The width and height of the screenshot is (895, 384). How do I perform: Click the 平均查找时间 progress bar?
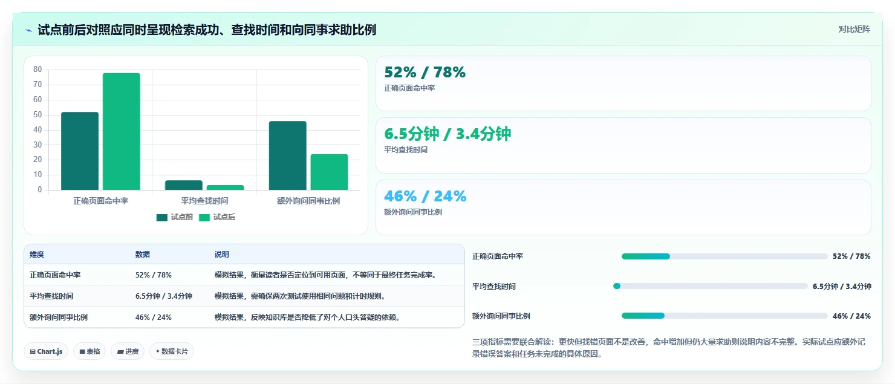tap(710, 286)
